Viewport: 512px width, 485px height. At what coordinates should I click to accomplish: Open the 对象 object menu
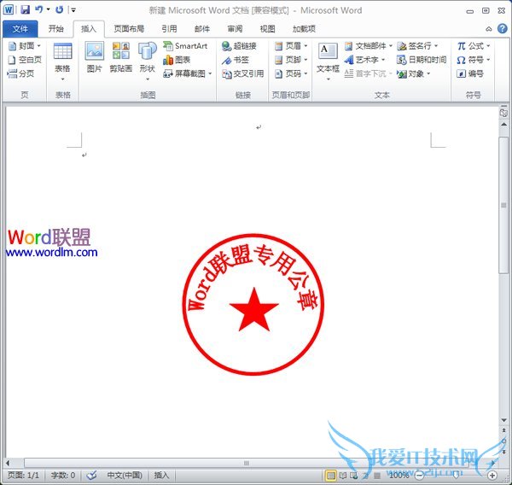point(414,73)
